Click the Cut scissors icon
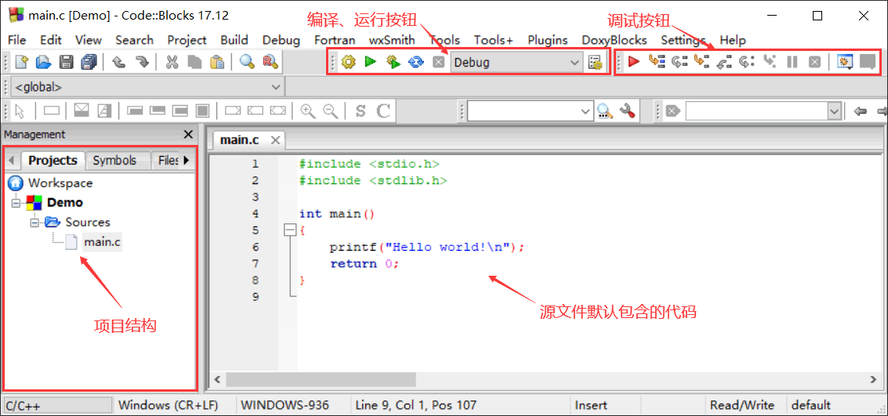This screenshot has width=888, height=416. [172, 62]
